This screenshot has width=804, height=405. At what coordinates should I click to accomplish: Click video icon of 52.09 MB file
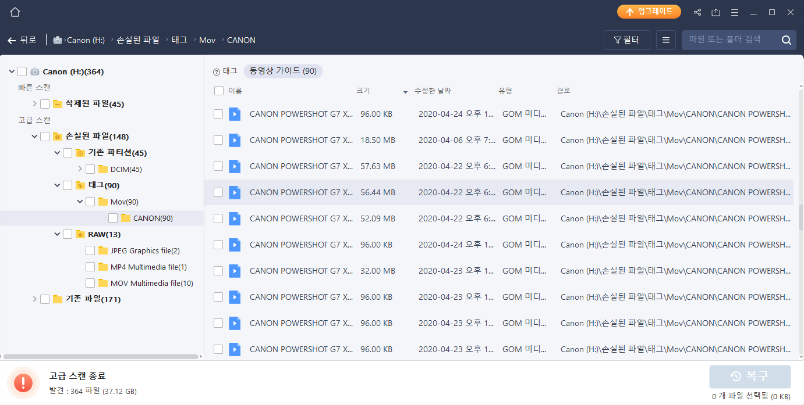coord(234,218)
